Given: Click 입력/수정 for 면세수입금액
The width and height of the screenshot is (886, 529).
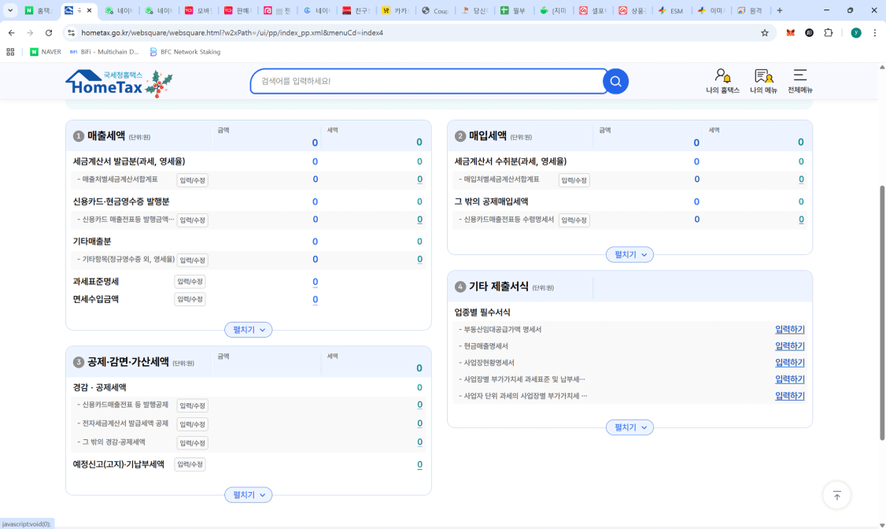Looking at the screenshot, I should pyautogui.click(x=190, y=299).
